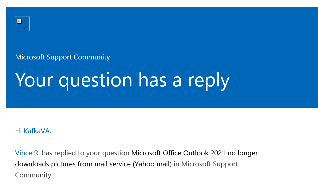Click the word "Community." ending the paragraph
318x186 pixels.
(34, 175)
